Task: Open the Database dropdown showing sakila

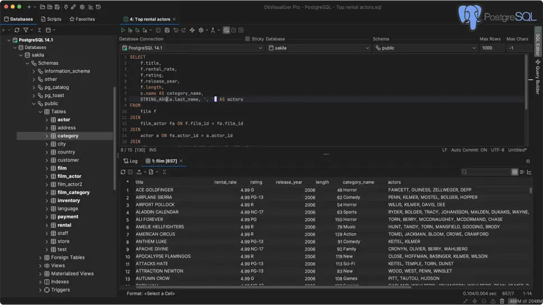Action: point(319,48)
